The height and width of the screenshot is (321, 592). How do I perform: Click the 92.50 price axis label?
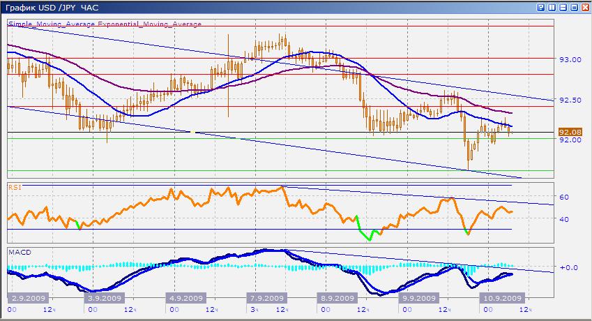click(570, 100)
